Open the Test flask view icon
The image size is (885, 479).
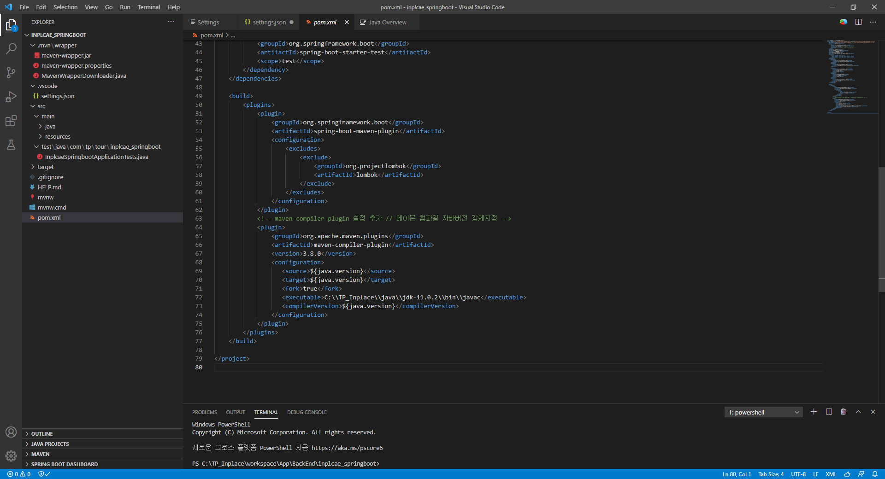click(11, 145)
